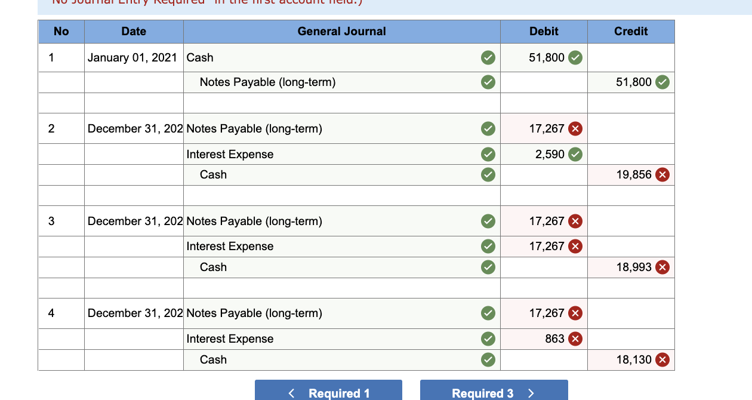Click the General Journal column header
The width and height of the screenshot is (752, 400).
pyautogui.click(x=342, y=32)
